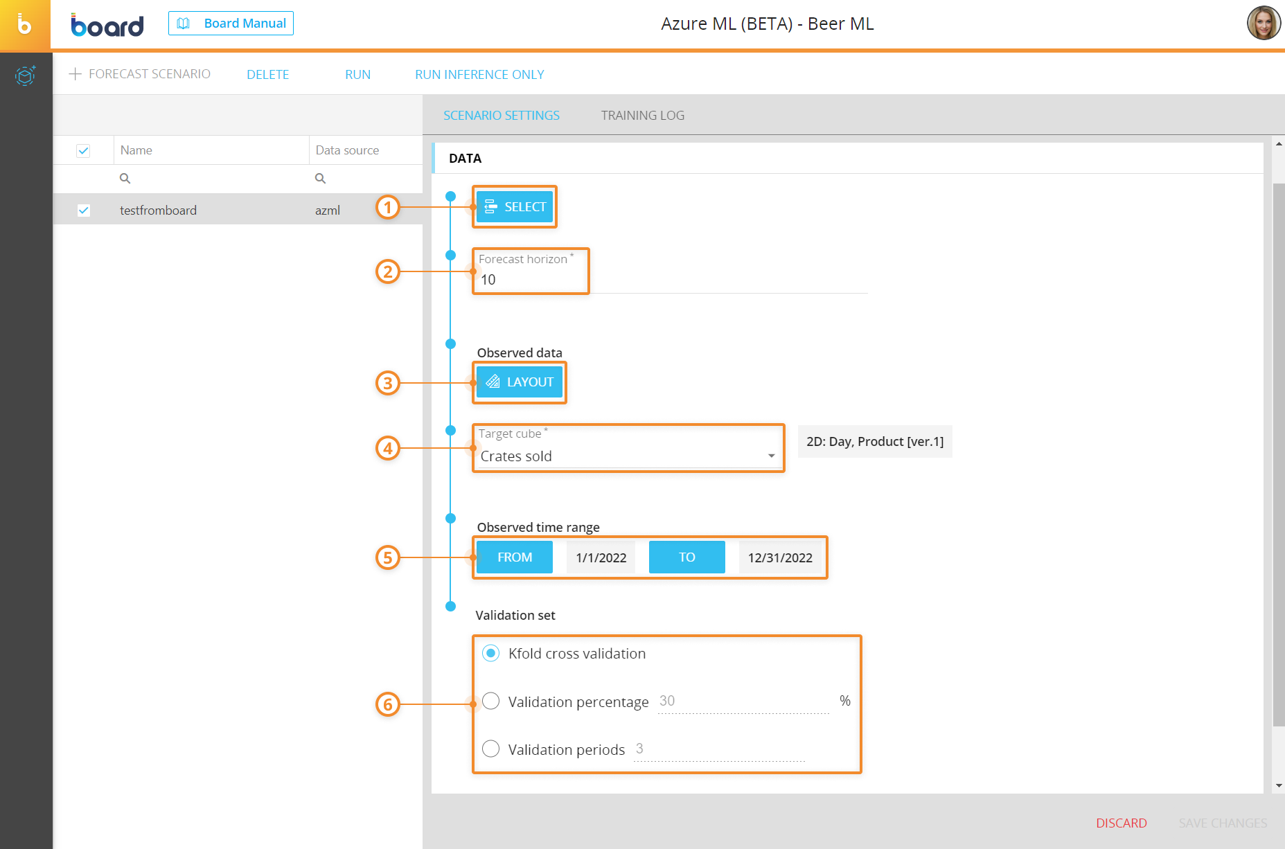Switch to the Training Log tab
The height and width of the screenshot is (849, 1285).
pyautogui.click(x=642, y=116)
